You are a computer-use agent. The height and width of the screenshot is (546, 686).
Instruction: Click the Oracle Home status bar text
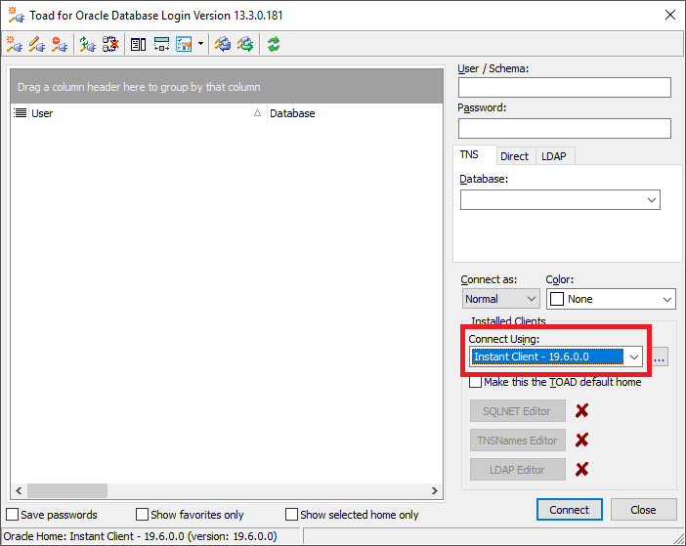[141, 536]
